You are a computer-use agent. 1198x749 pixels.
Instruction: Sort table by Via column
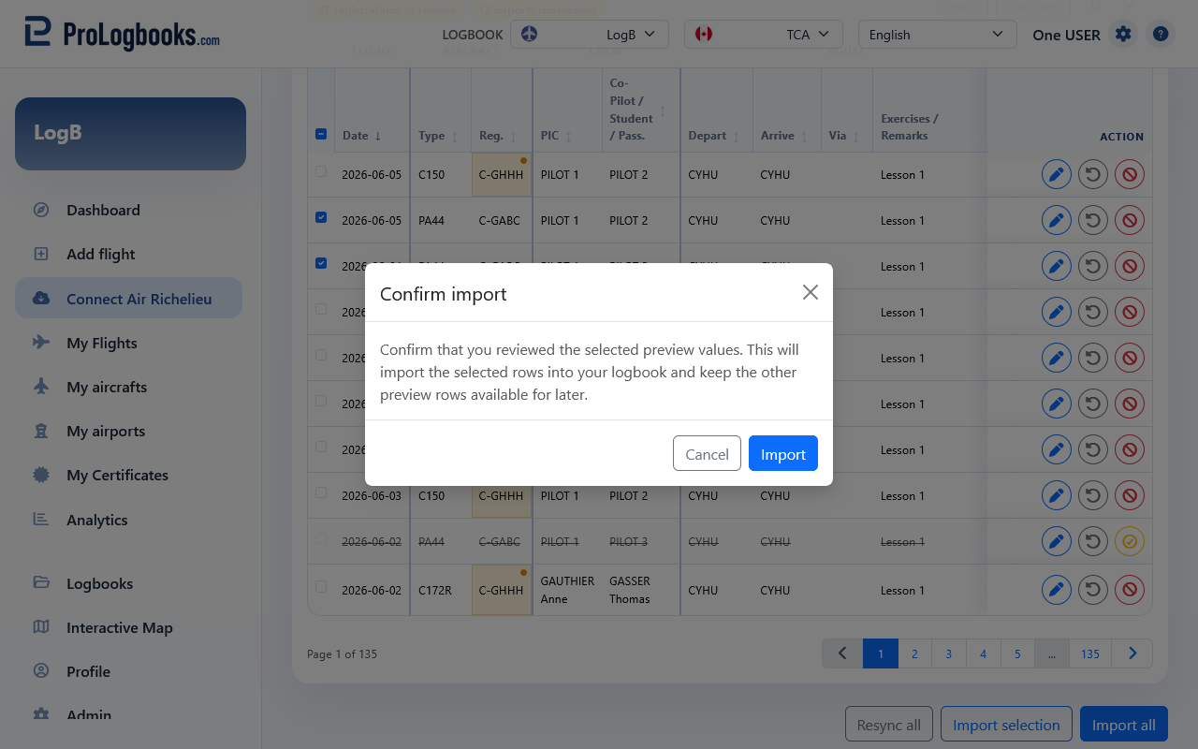tap(845, 136)
